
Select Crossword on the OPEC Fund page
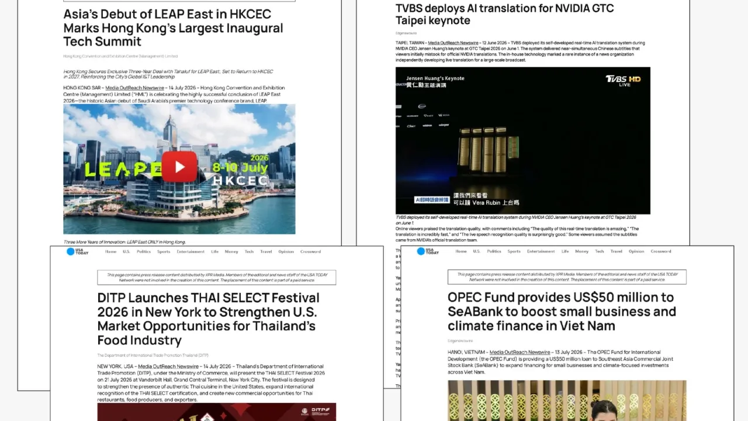click(x=661, y=251)
